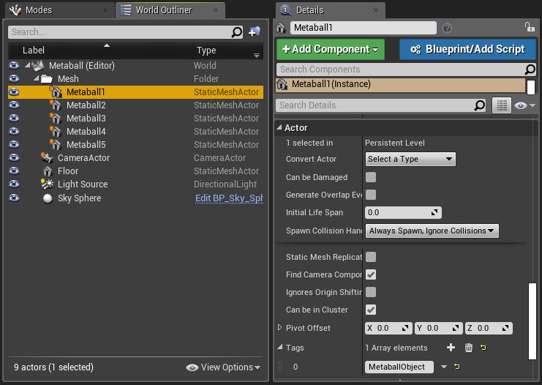
Task: Empty the Tags array with trash icon
Action: [468, 347]
